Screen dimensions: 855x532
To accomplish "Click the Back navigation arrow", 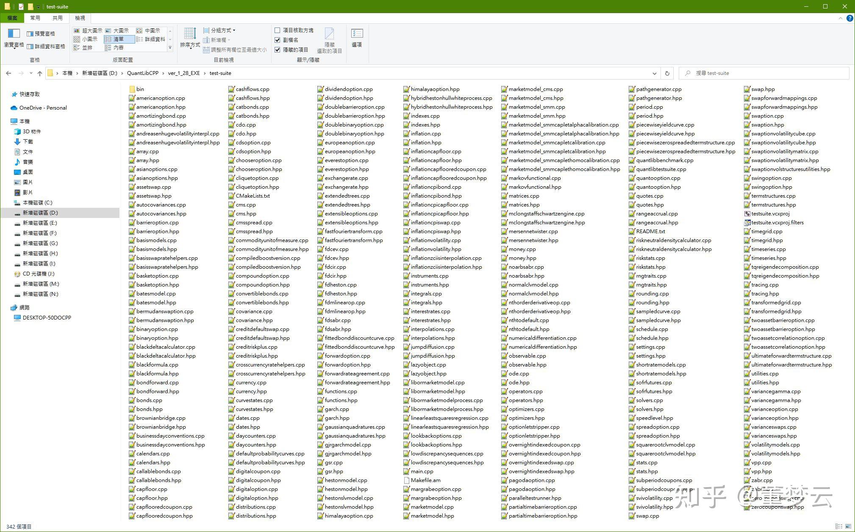I will pyautogui.click(x=8, y=73).
